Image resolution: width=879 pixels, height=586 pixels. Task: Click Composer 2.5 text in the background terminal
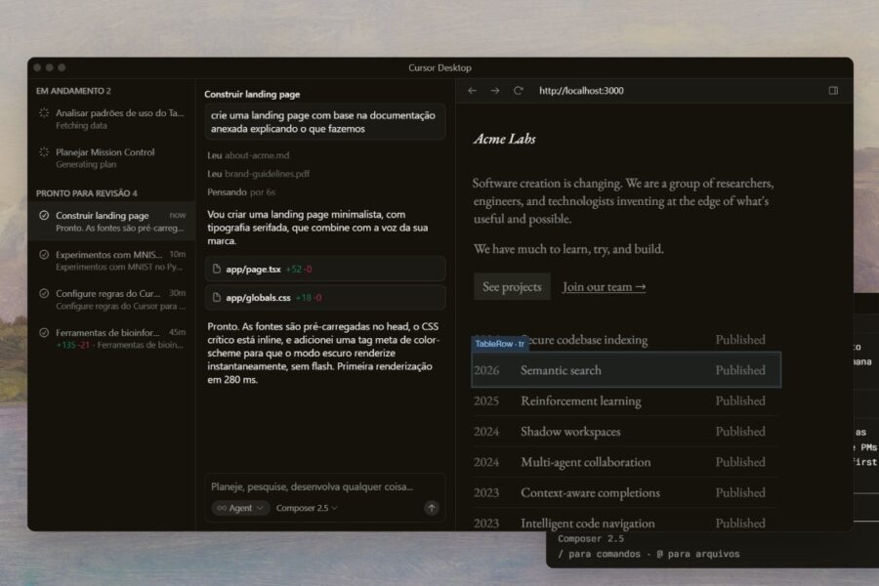[x=591, y=539]
